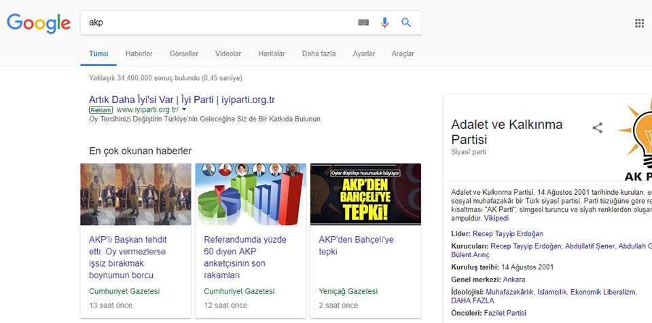Open the İyi Parti ad link
Screen dimensions: 652x323
click(x=182, y=100)
